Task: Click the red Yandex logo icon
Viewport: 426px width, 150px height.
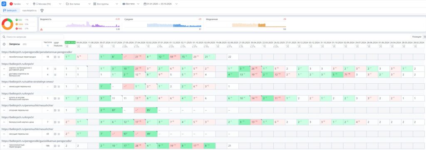Action: 11,4
